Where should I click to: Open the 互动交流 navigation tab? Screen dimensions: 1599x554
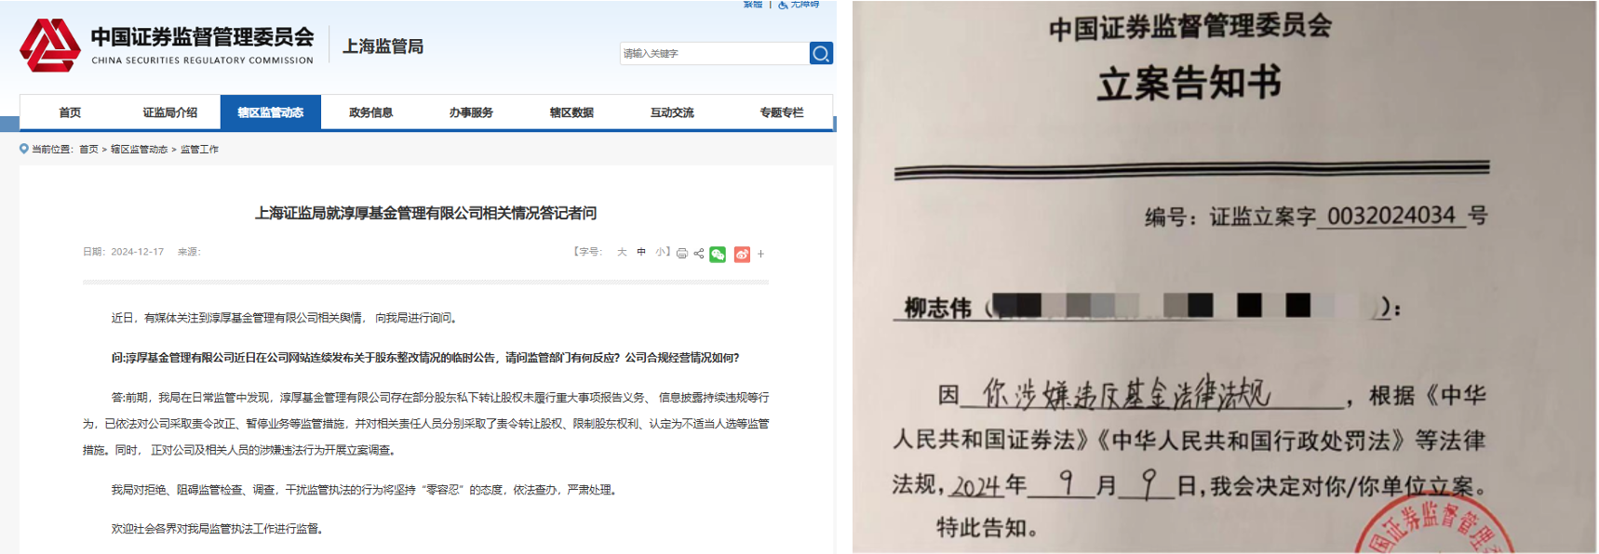point(673,112)
